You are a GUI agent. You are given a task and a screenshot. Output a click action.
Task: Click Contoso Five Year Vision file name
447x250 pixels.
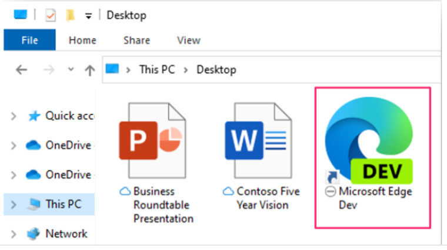(268, 198)
